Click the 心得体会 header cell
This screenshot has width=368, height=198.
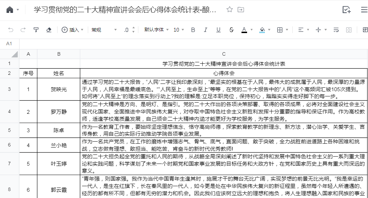tap(224, 73)
